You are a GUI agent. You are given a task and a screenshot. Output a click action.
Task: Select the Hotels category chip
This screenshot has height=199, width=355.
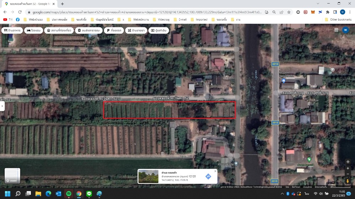[x=34, y=30]
